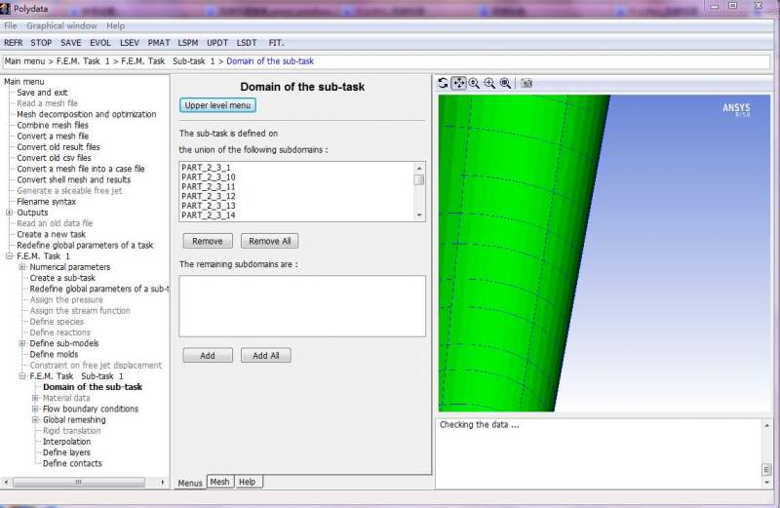The image size is (780, 508).
Task: Click the Add button
Action: 208,356
